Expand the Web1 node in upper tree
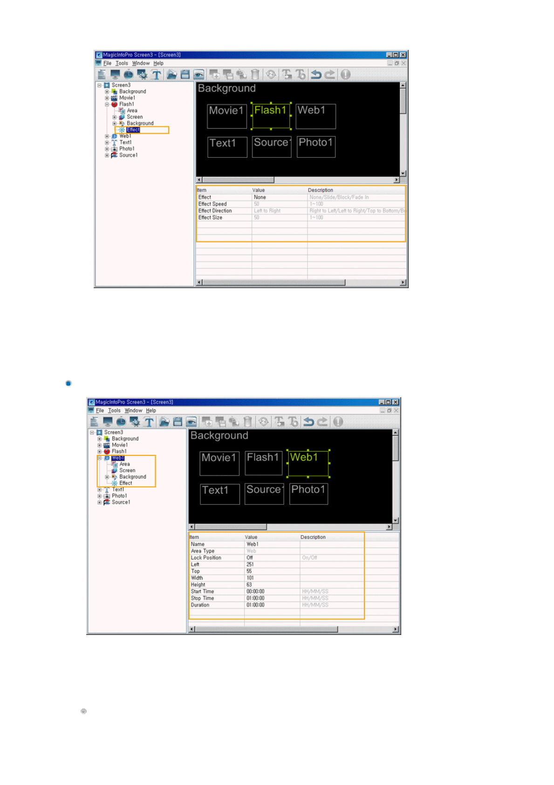The width and height of the screenshot is (554, 785). click(x=107, y=136)
